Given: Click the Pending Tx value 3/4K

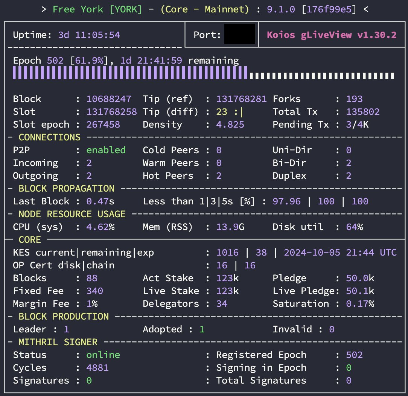Looking at the screenshot, I should pos(357,125).
